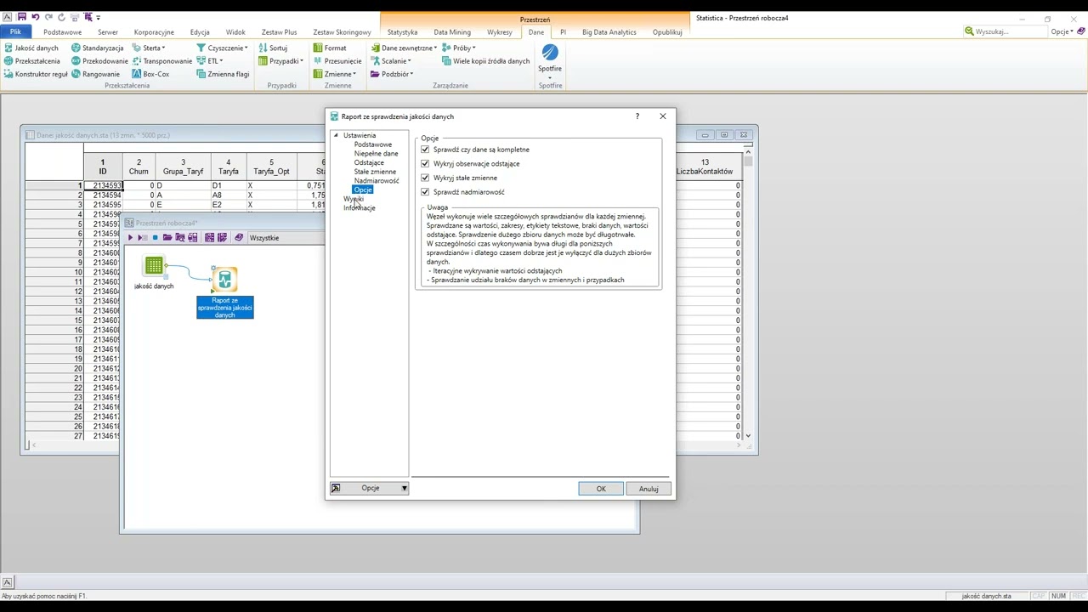Open the Scalanie dropdown
Image resolution: width=1088 pixels, height=612 pixels.
(391, 61)
